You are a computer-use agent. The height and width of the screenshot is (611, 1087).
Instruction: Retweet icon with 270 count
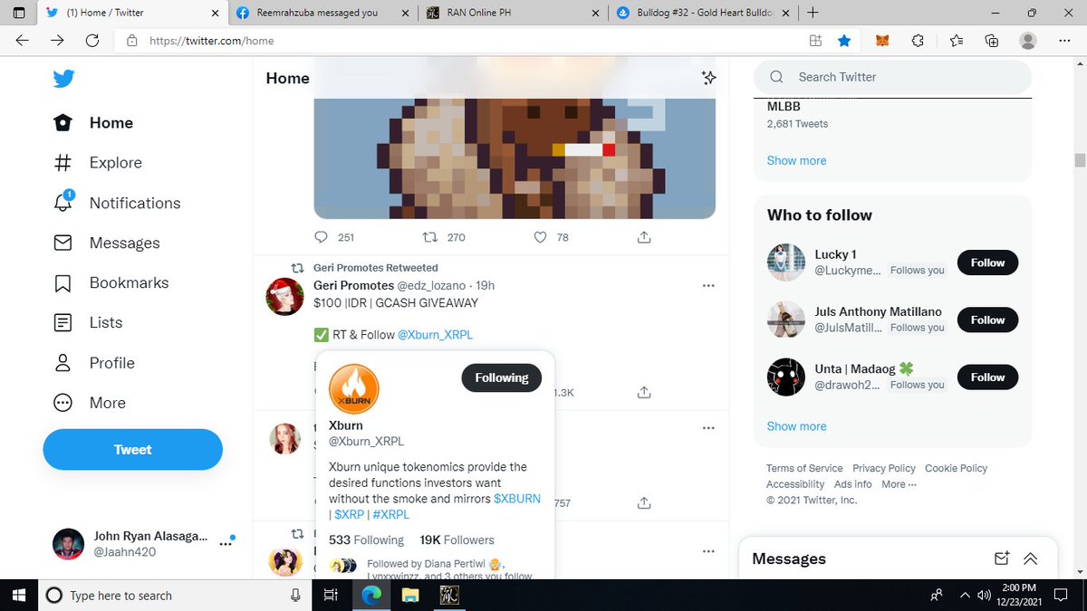click(x=431, y=237)
